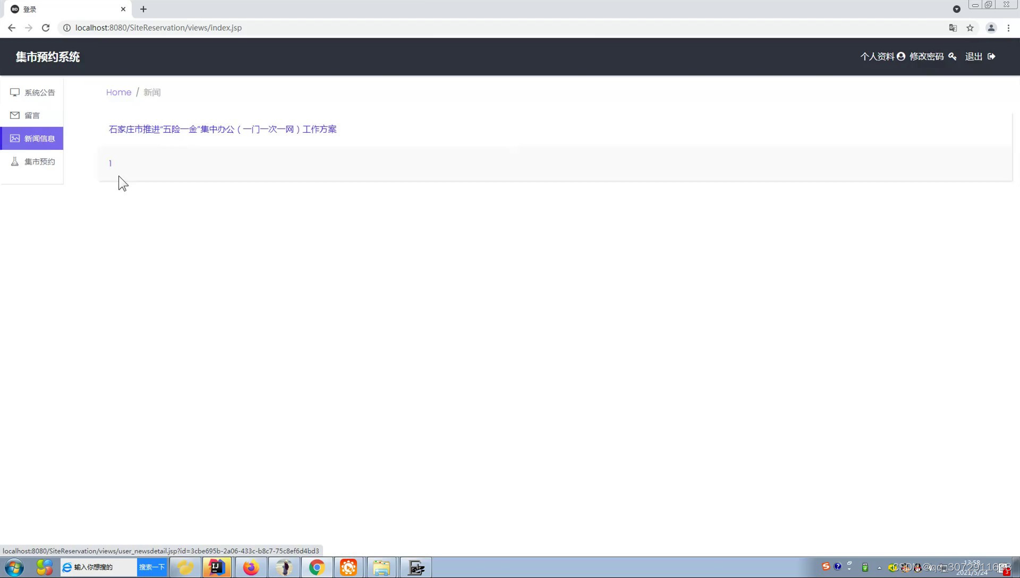Viewport: 1020px width, 578px height.
Task: Click the image icon beside 新闻信息
Action: [15, 138]
